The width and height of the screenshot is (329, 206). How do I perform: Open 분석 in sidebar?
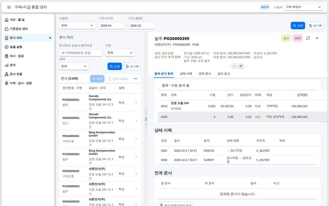(28, 65)
